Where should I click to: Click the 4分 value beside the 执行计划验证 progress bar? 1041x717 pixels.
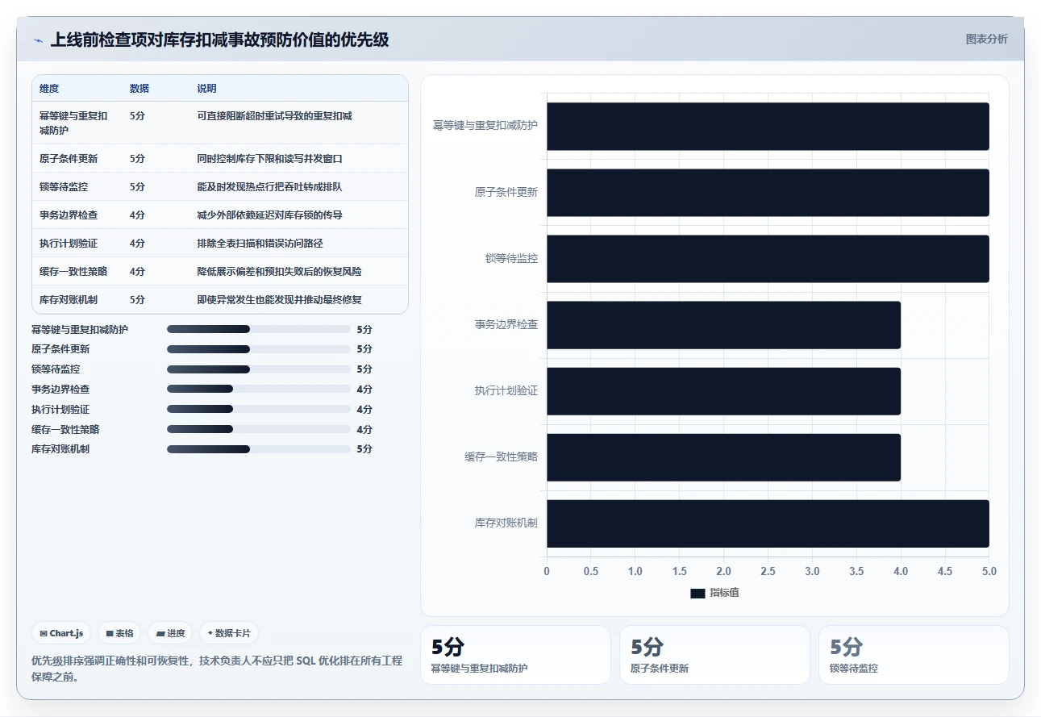pyautogui.click(x=364, y=409)
